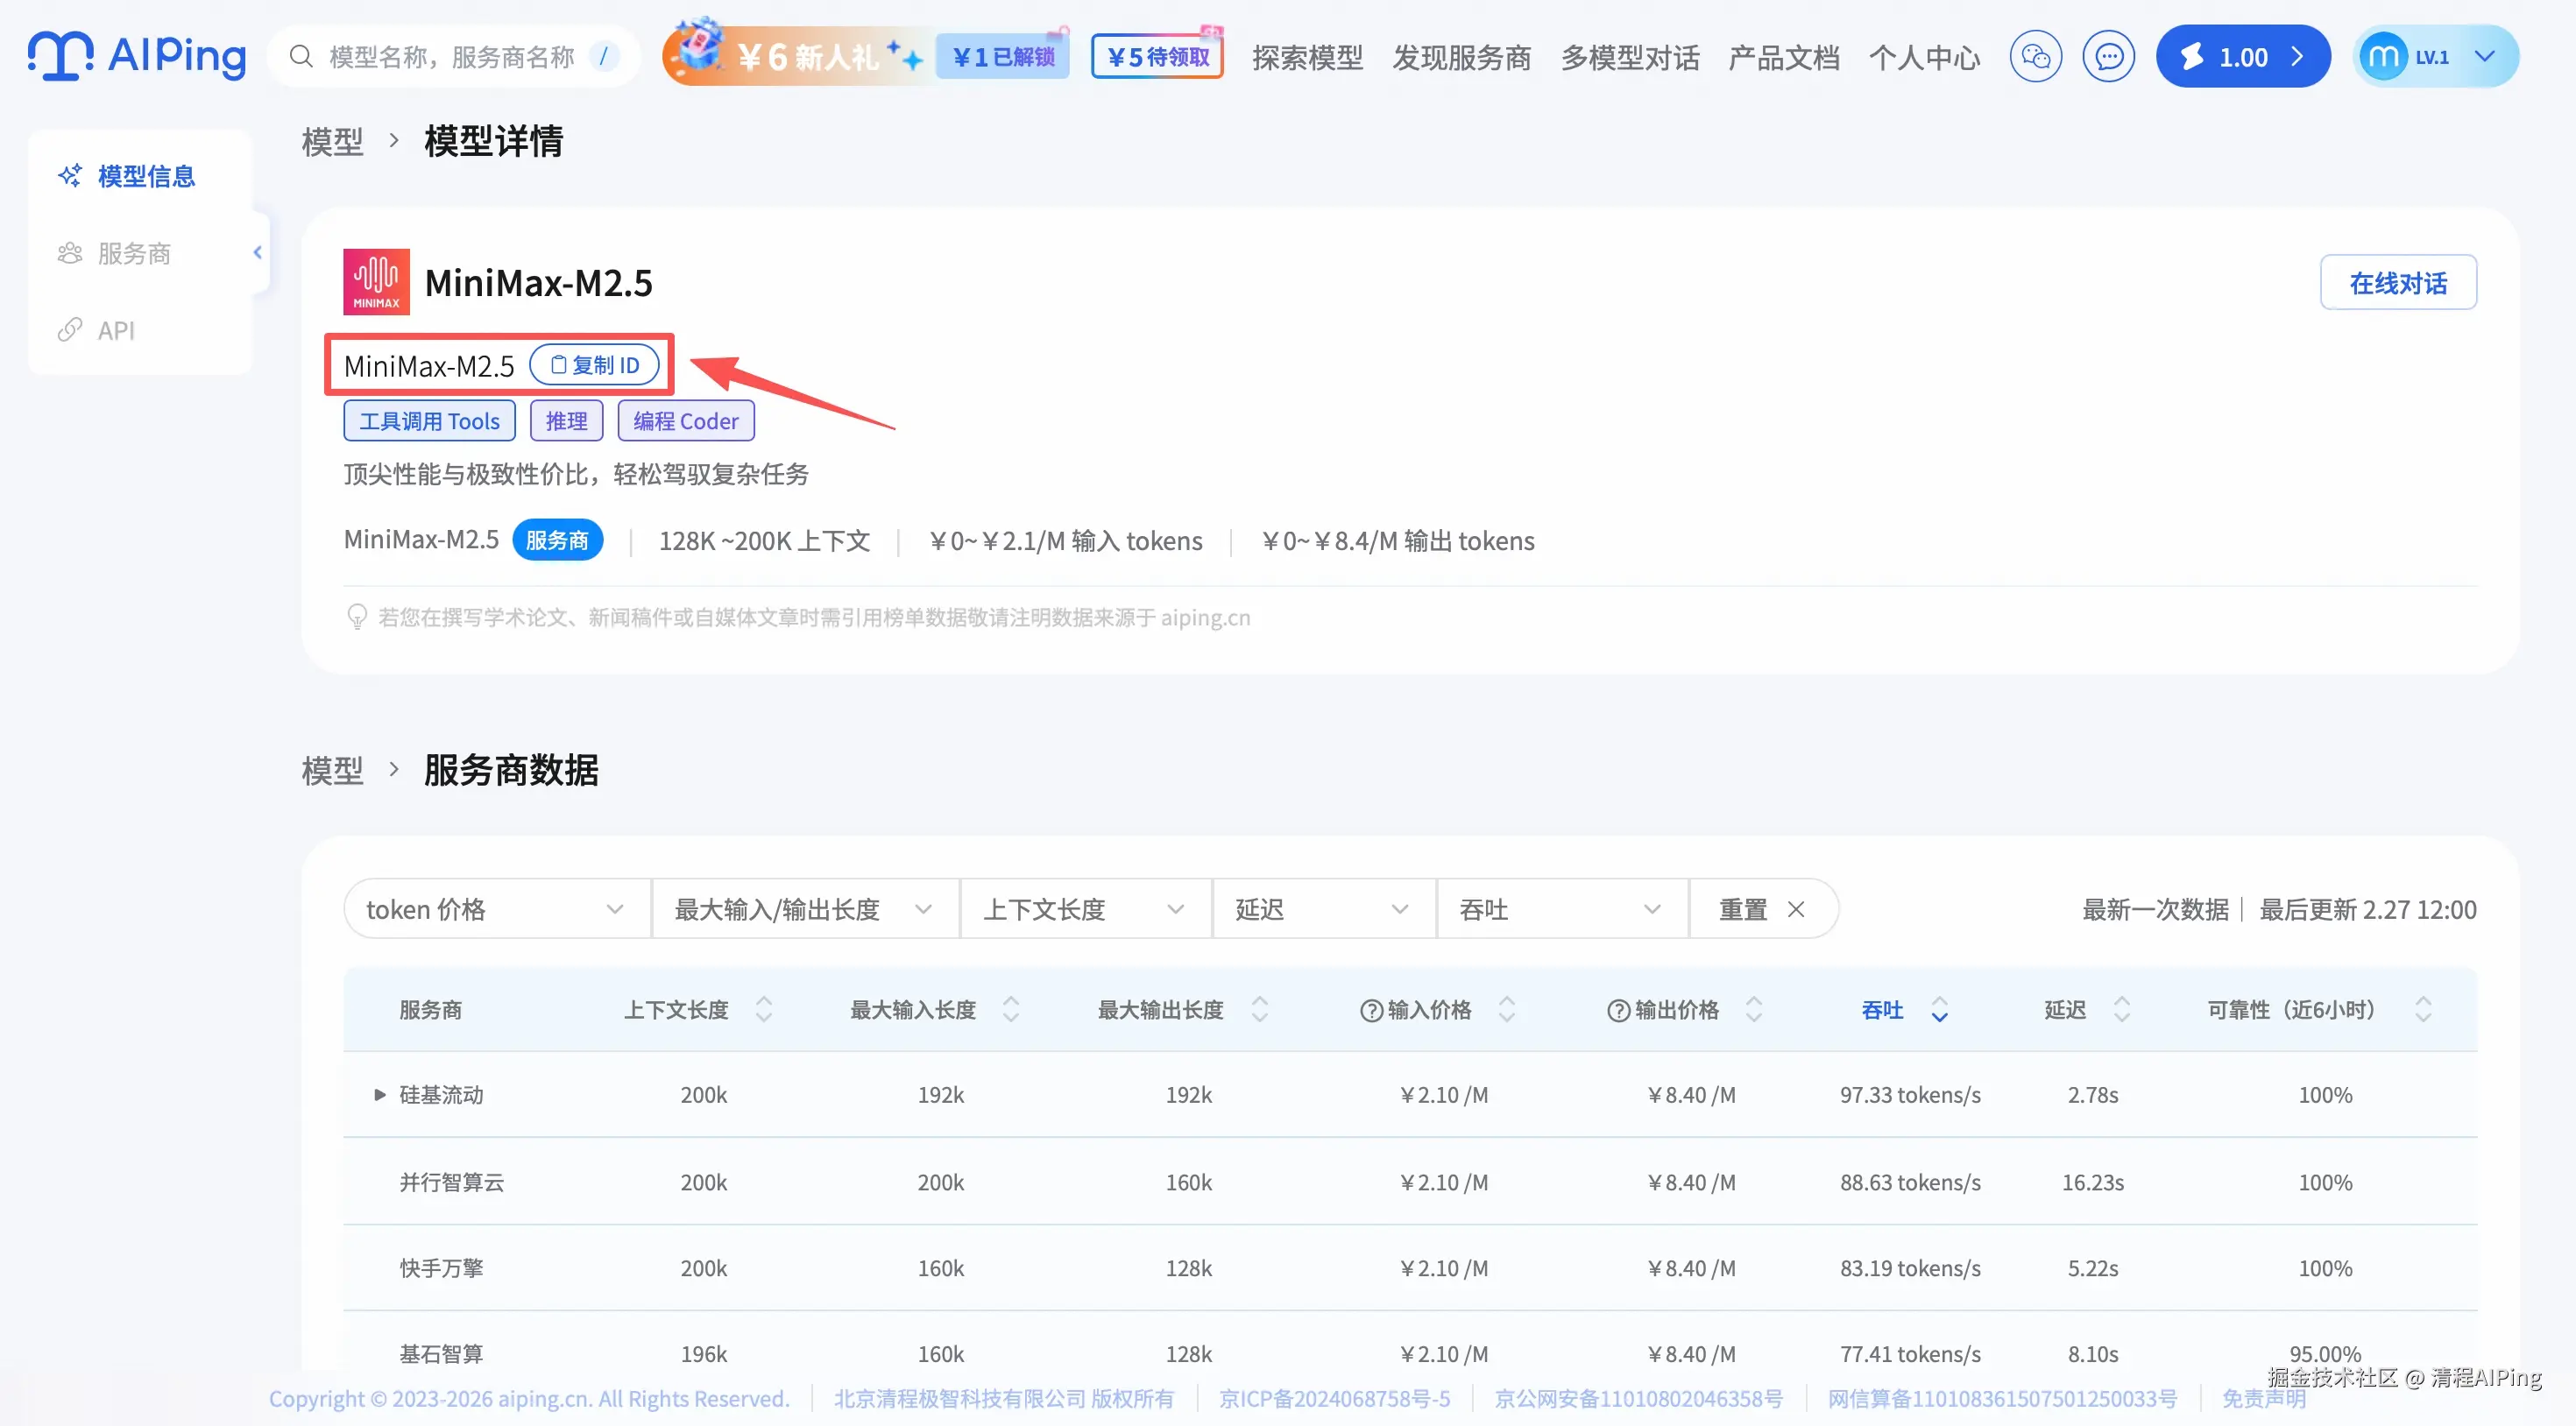Click the input price help question icon
Image resolution: width=2576 pixels, height=1426 pixels.
tap(1371, 1011)
